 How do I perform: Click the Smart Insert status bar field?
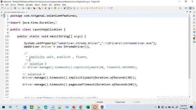(120, 102)
